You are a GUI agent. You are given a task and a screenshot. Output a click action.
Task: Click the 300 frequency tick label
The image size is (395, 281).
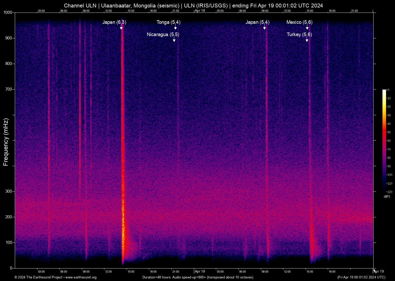tap(9, 191)
